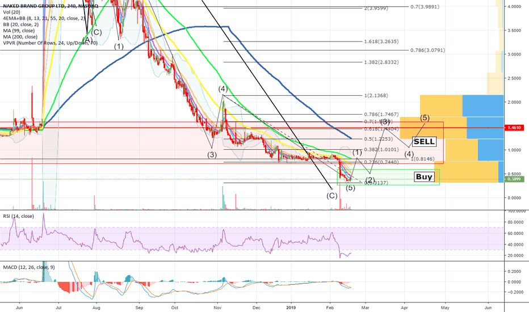Click Fibonacci label 0.382(1.0101)
Viewport: 529px width, 312px height.
[x=381, y=149]
